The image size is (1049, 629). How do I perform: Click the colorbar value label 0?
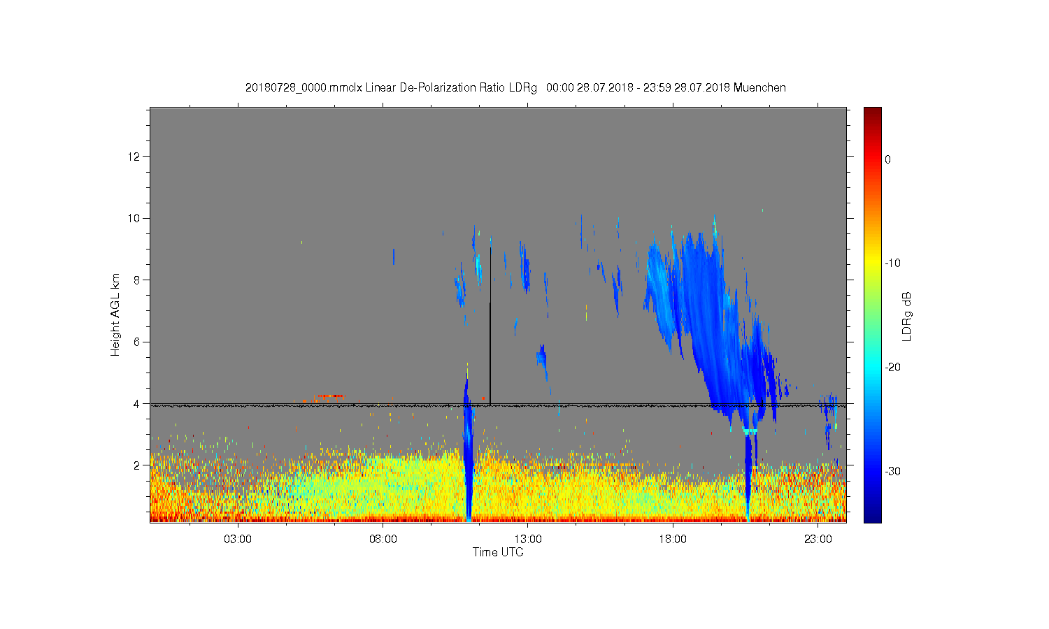(x=888, y=159)
